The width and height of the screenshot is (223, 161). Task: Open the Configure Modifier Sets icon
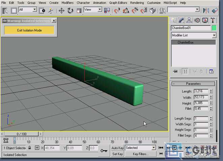pyautogui.click(x=212, y=71)
